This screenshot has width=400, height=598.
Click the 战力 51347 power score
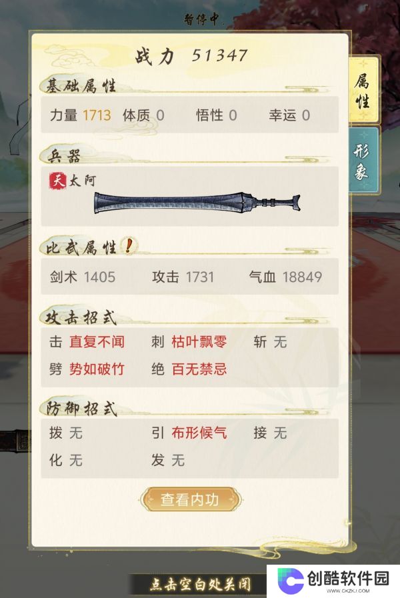pyautogui.click(x=191, y=56)
